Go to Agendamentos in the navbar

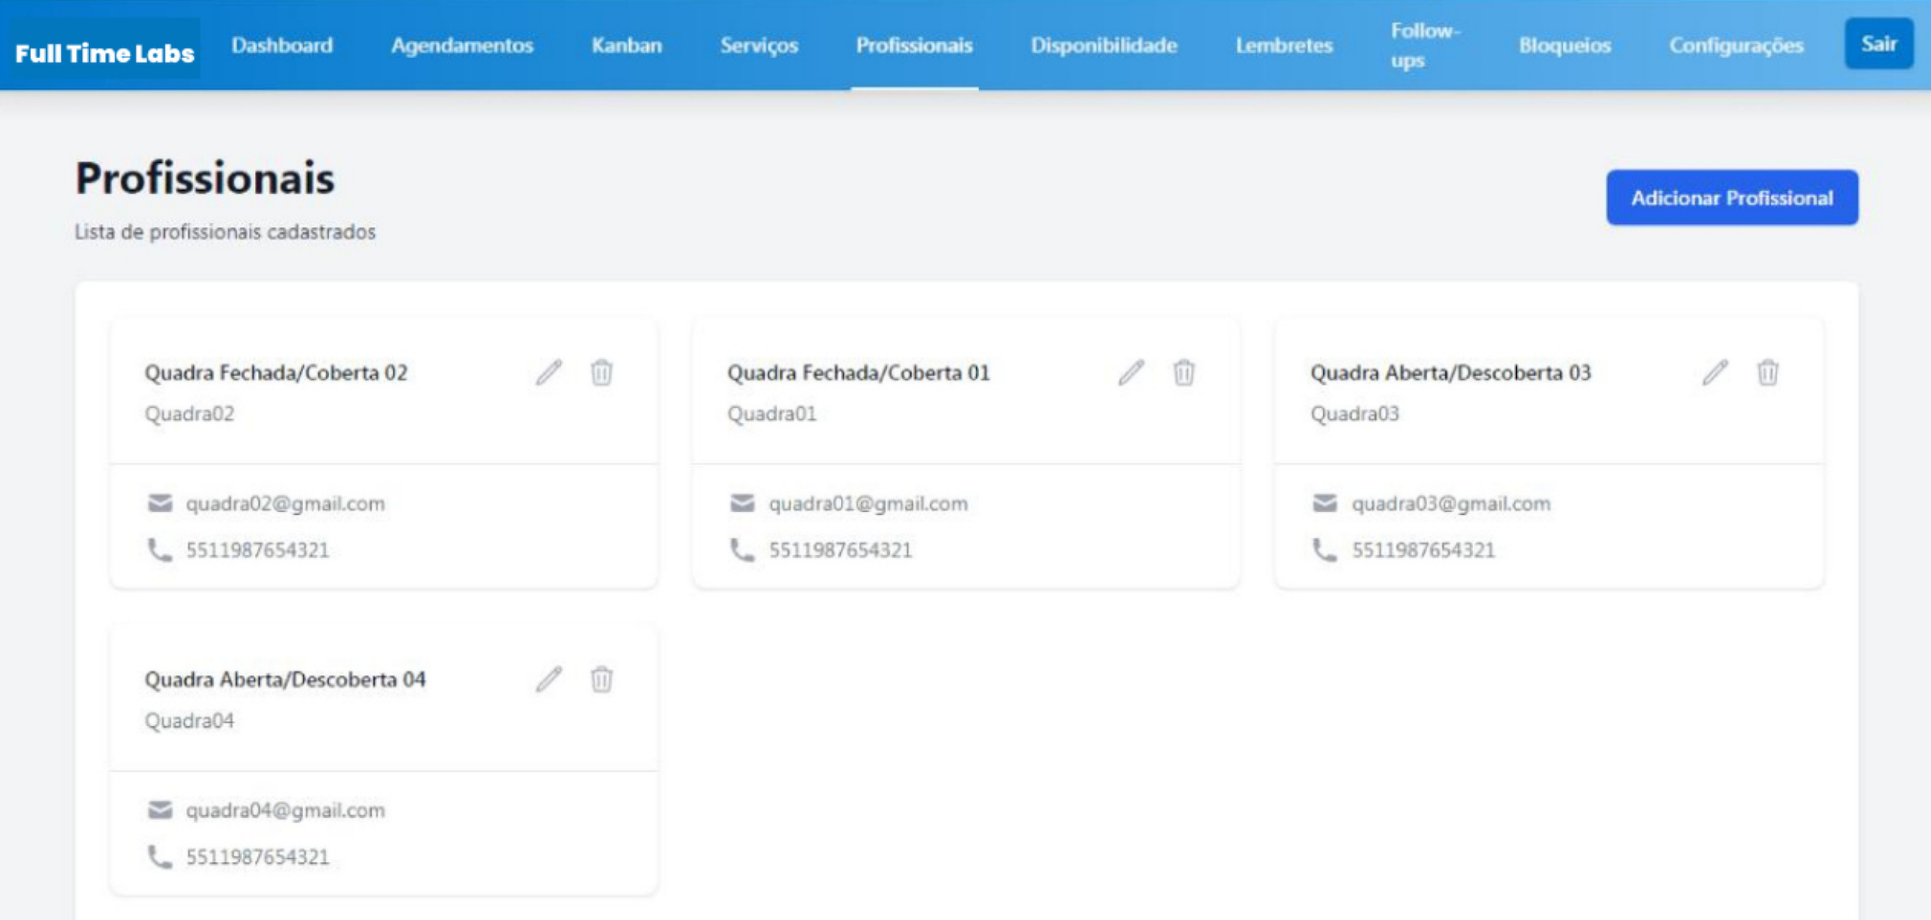[462, 45]
